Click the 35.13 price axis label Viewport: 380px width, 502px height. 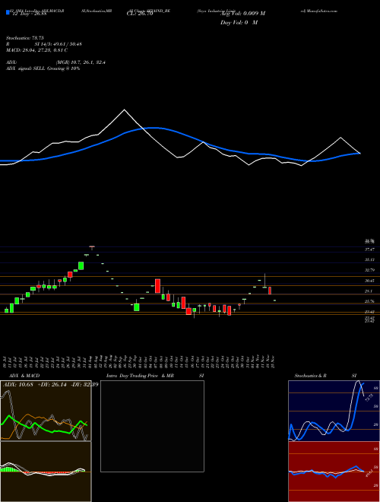(x=369, y=259)
